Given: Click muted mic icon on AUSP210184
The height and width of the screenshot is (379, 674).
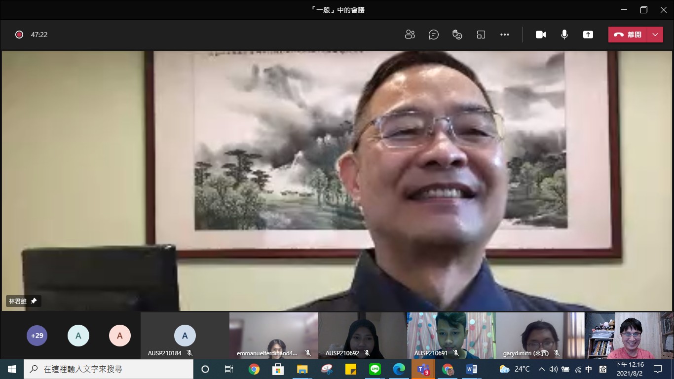Looking at the screenshot, I should 189,353.
